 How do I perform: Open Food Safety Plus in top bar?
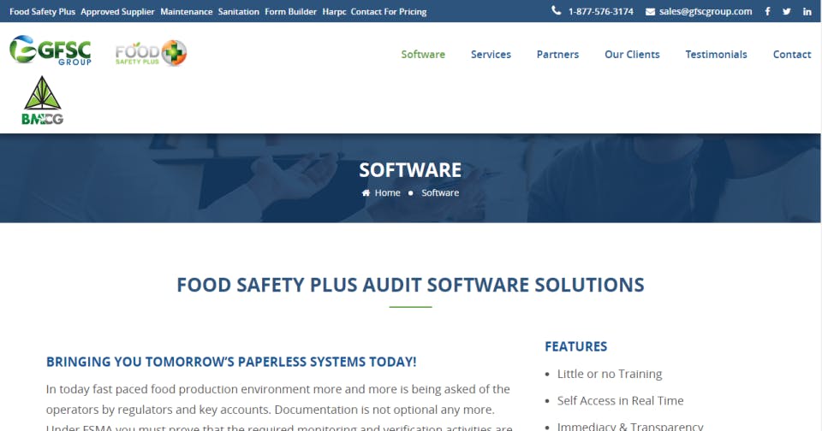tap(43, 11)
